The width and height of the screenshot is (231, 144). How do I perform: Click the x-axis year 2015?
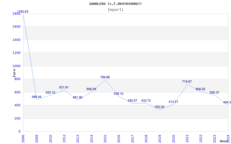pyautogui.click(x=105, y=139)
